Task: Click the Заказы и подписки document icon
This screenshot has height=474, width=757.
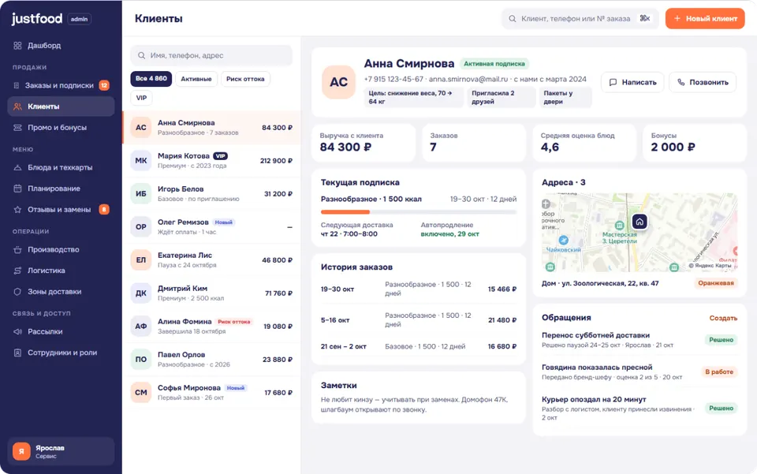Action: pyautogui.click(x=17, y=85)
